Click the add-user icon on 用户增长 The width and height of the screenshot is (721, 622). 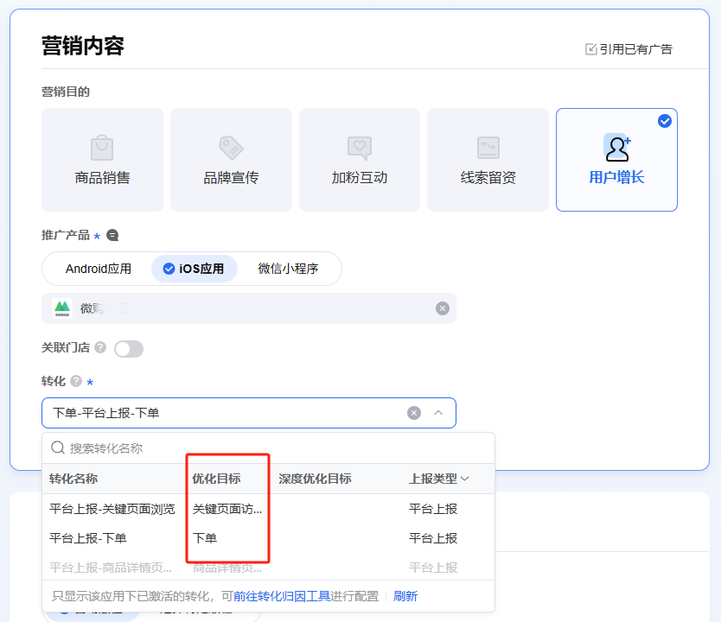(x=617, y=148)
